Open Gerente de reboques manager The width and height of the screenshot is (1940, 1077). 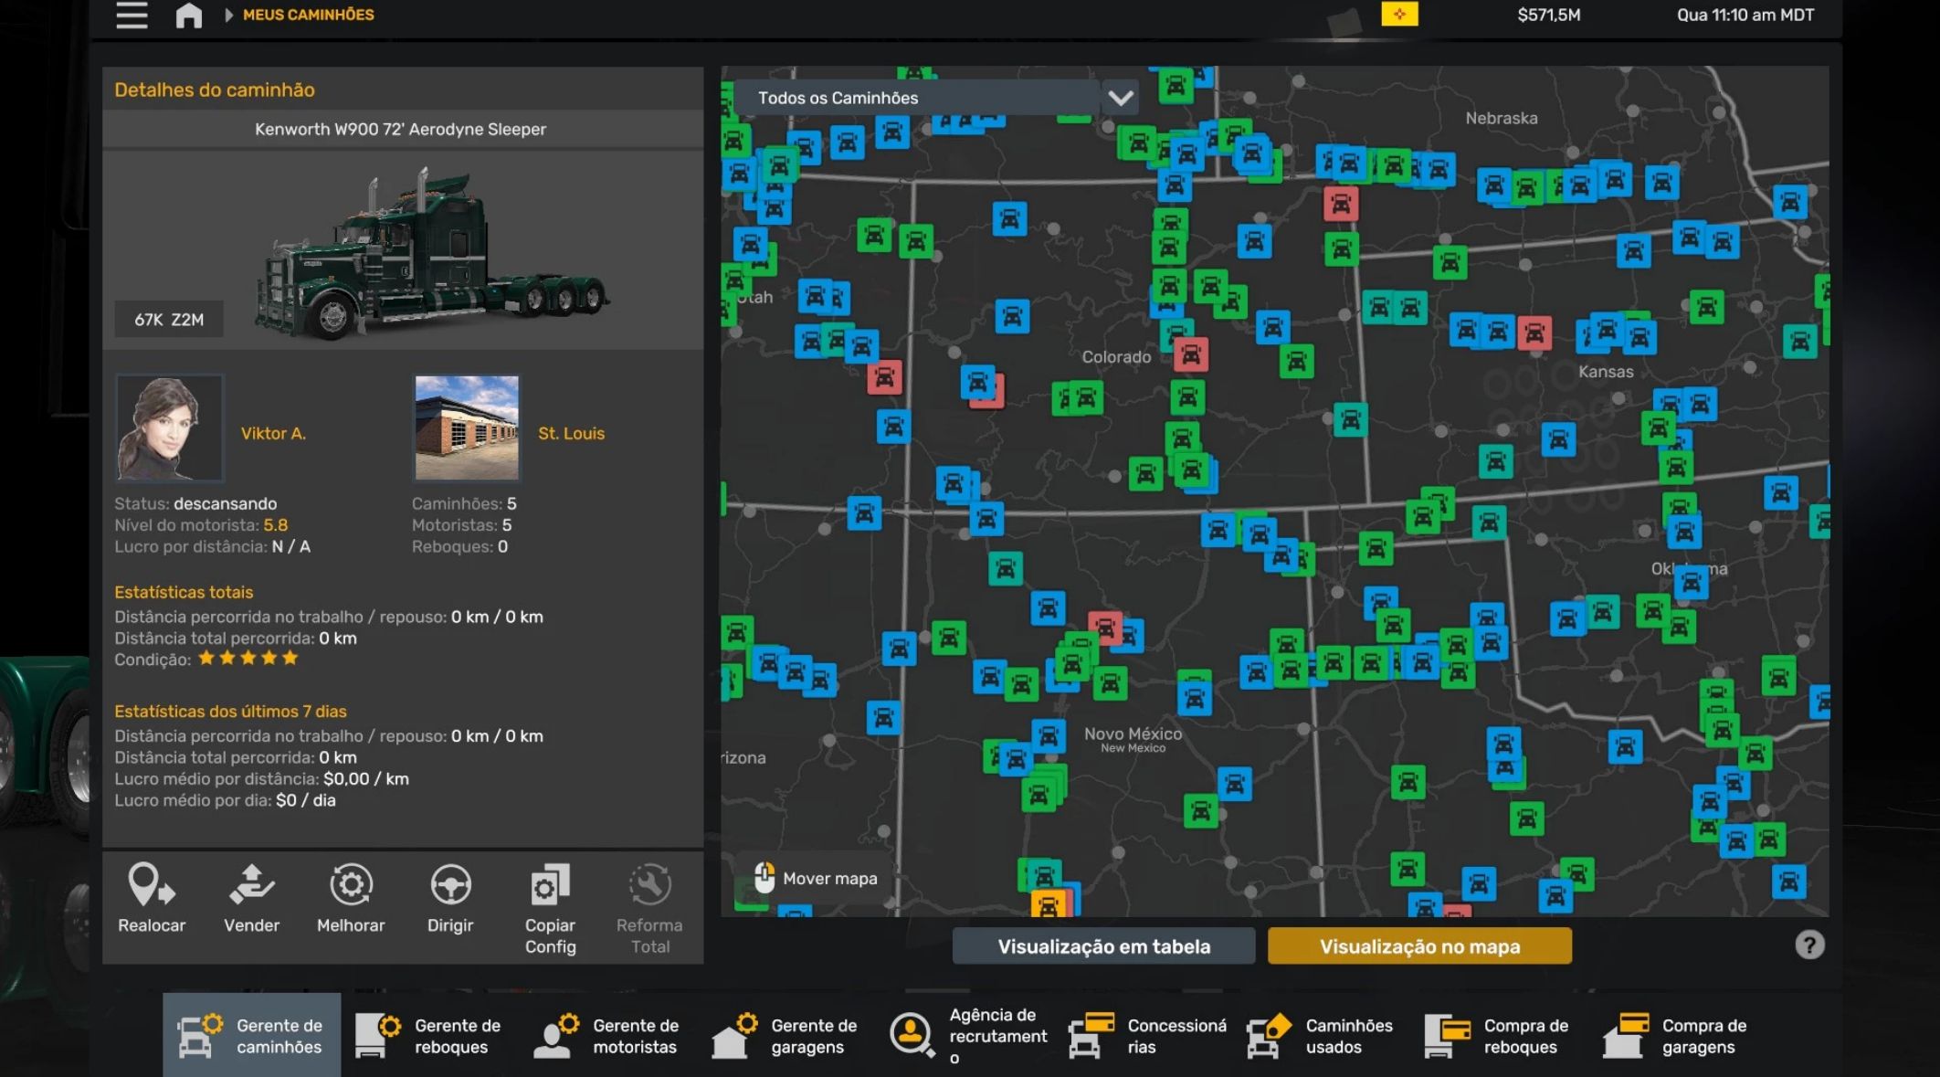coord(429,1036)
